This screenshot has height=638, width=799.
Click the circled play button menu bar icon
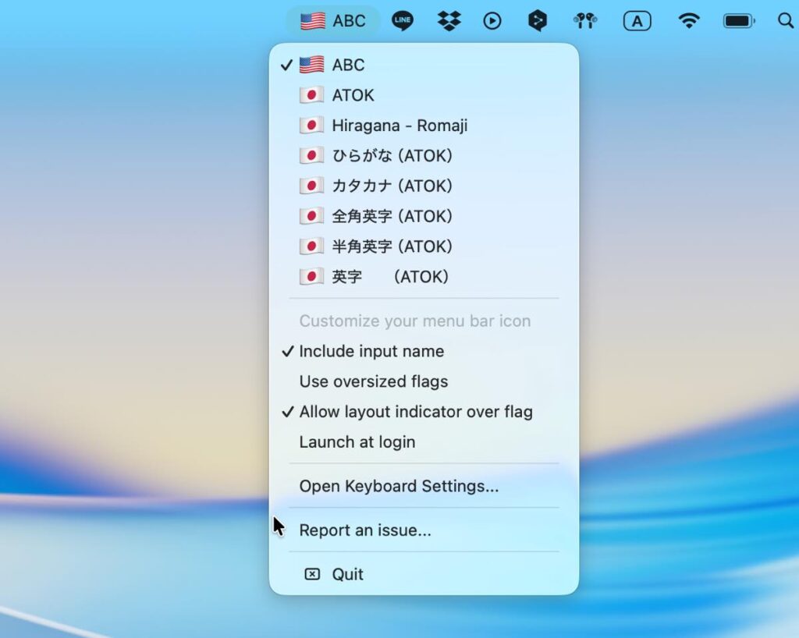point(492,21)
